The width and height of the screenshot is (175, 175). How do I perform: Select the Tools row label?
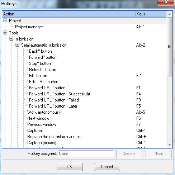[14, 33]
